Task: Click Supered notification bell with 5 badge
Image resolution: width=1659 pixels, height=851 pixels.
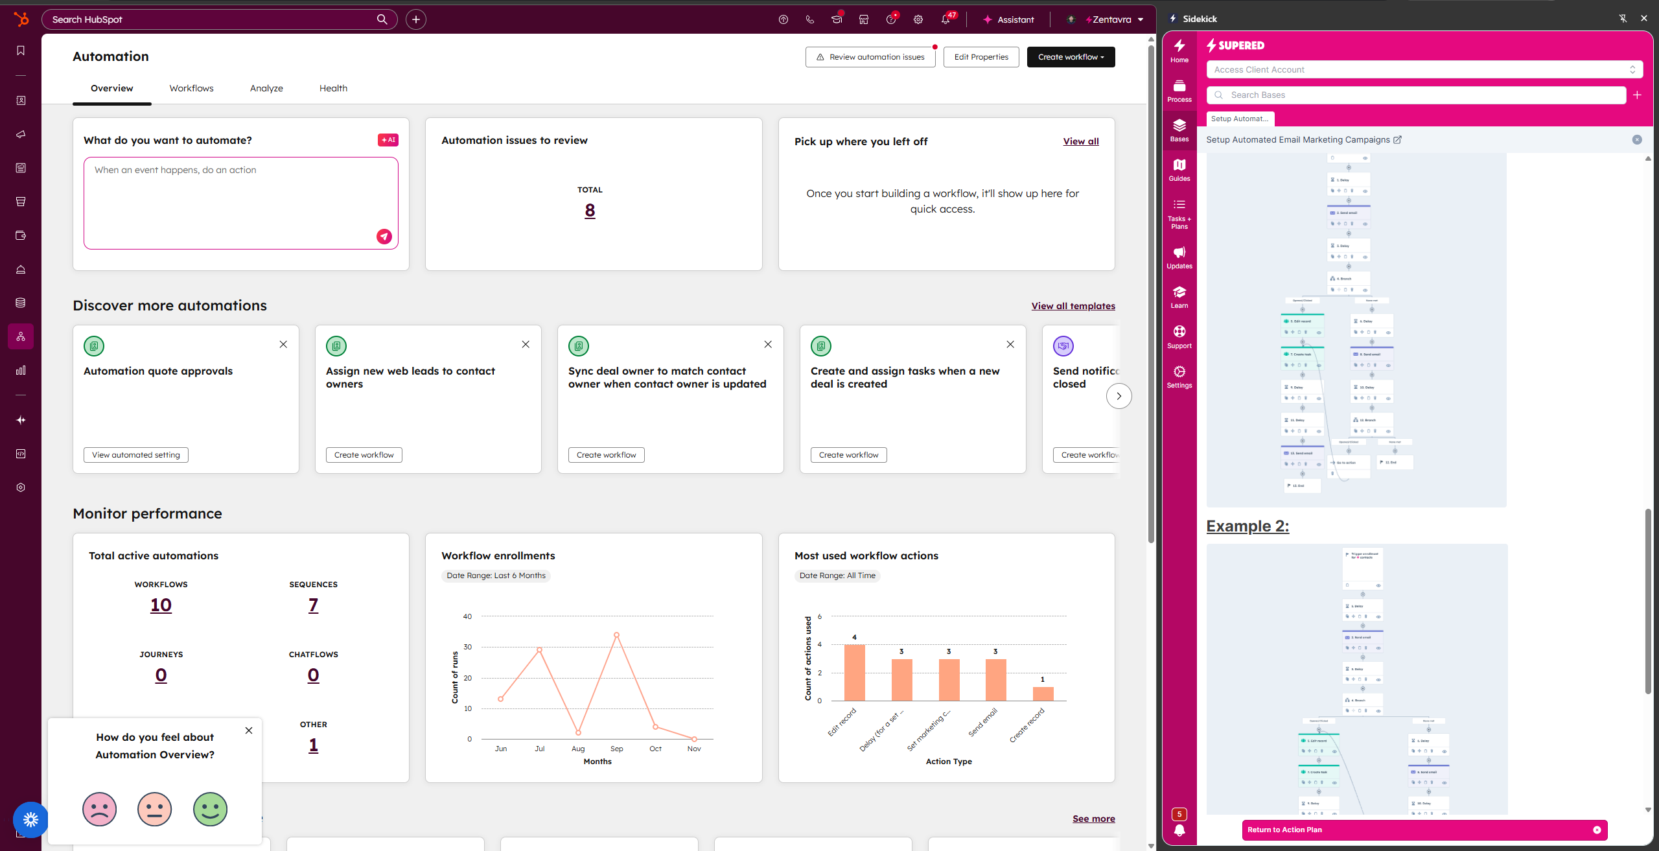Action: pos(1179,823)
